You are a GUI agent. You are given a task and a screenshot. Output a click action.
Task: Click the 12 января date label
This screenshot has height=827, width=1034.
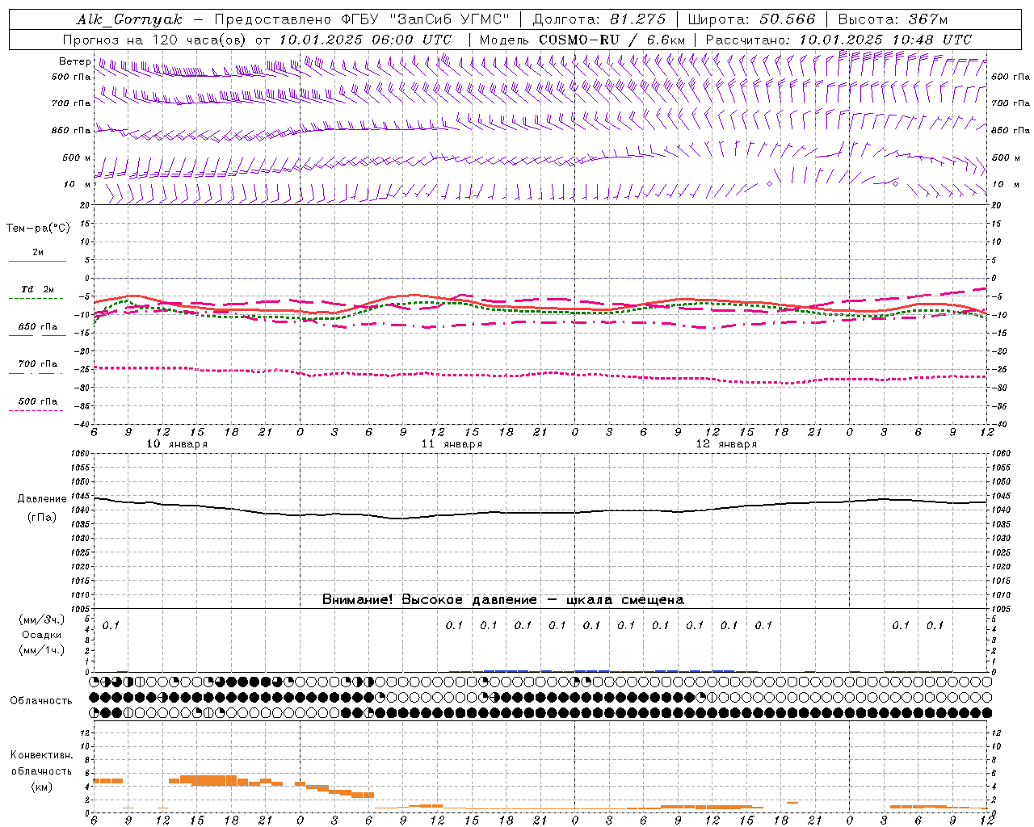(x=726, y=444)
